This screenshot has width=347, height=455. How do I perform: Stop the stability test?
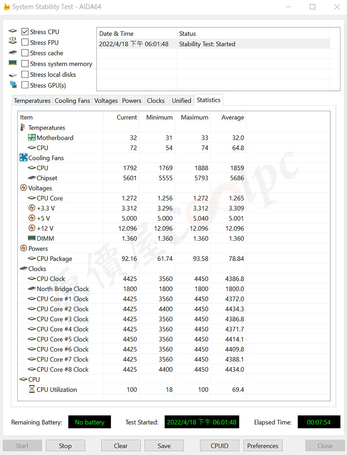point(65,446)
